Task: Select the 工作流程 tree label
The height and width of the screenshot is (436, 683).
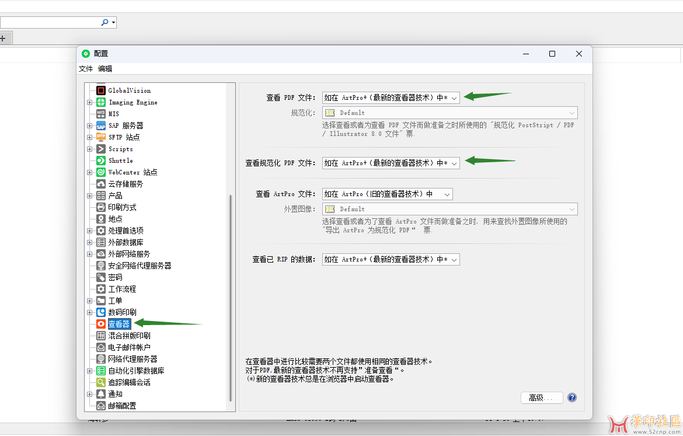Action: (x=122, y=289)
